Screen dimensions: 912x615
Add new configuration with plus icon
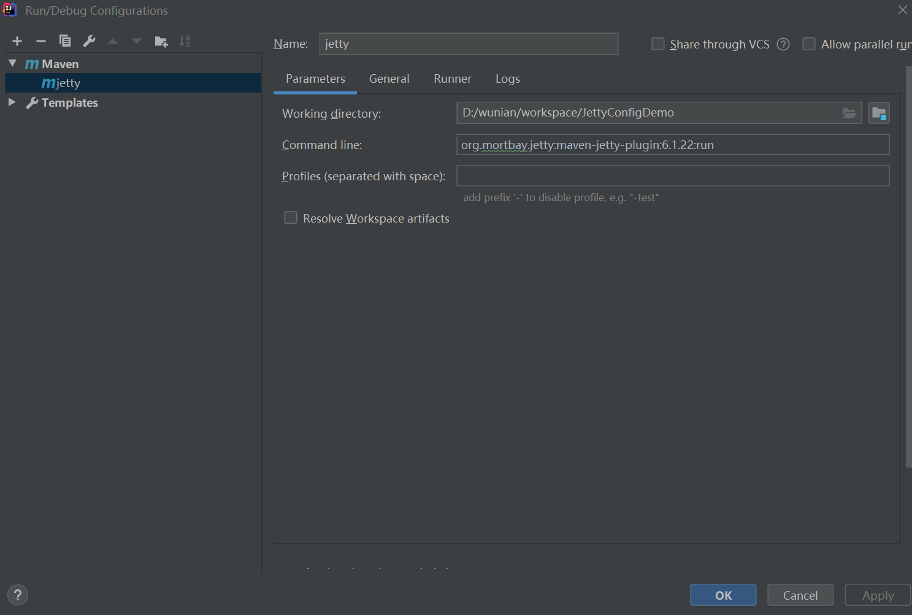tap(17, 41)
